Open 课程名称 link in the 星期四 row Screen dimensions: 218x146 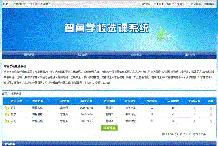tap(37, 121)
